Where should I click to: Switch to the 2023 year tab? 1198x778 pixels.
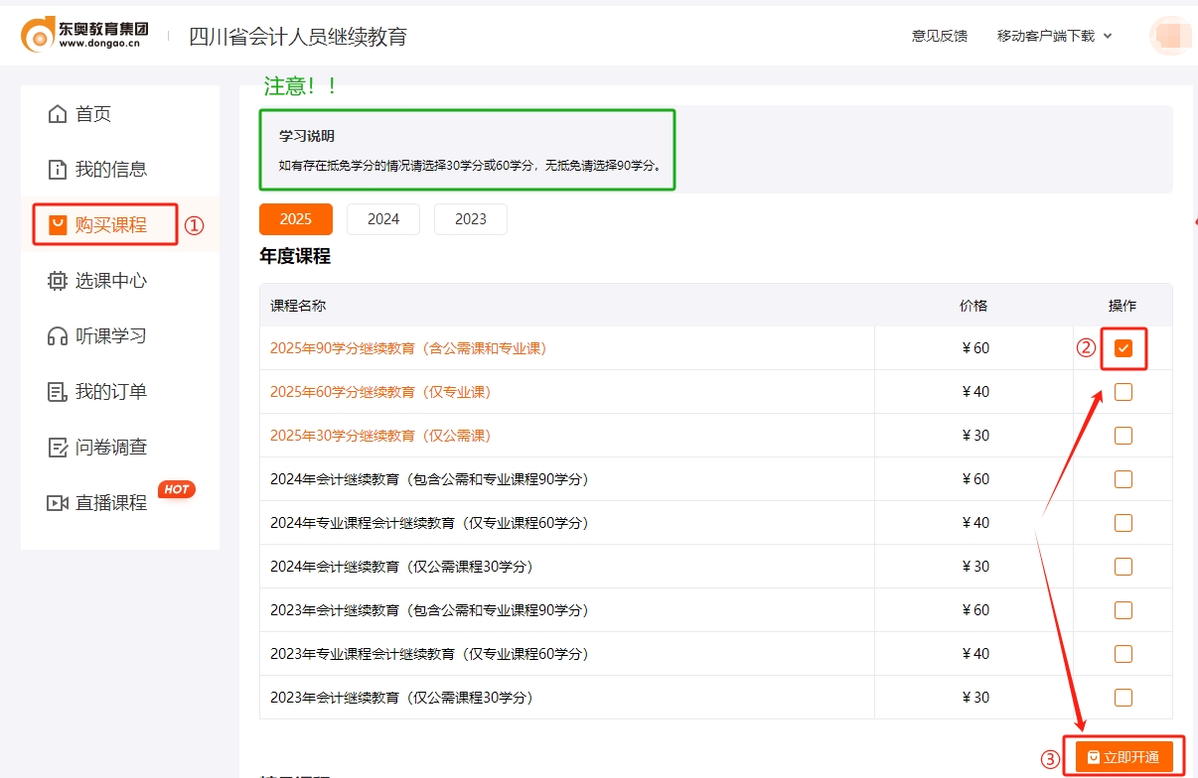470,218
